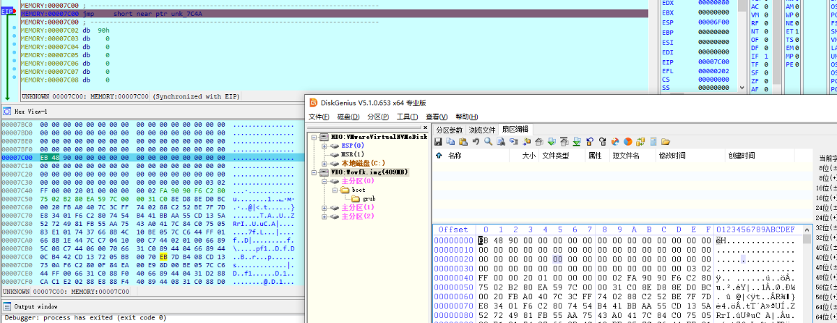Screen dimensions: 837x323
Task: Click the 大小 column header
Action: [x=529, y=156]
